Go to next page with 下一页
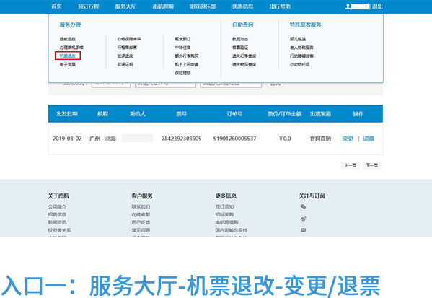This screenshot has width=432, height=298. pyautogui.click(x=372, y=165)
